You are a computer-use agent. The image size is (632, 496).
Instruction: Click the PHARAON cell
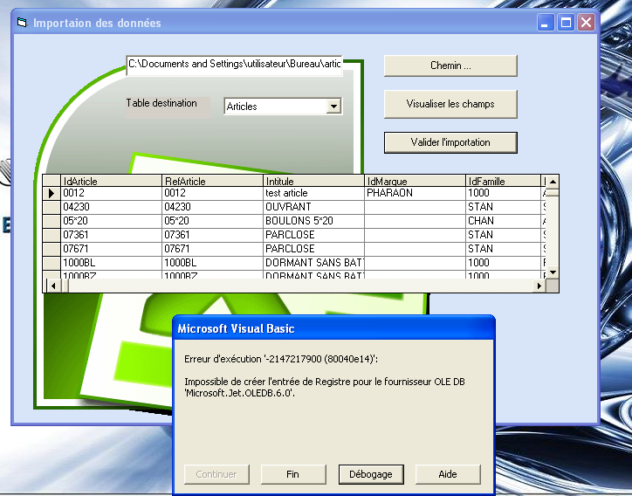(415, 193)
